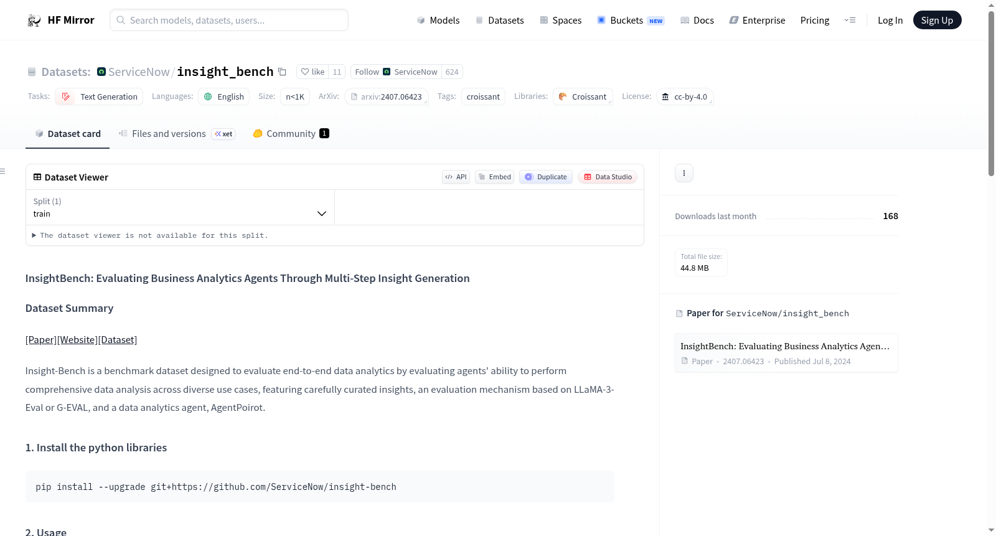Screen dimensions: 996x536
Task: Open Datasets in the top navigation
Action: coord(500,21)
